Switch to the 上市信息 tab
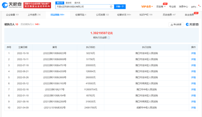 click(34, 15)
